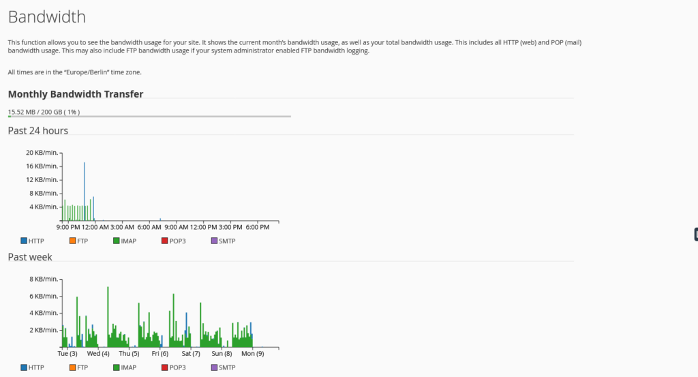The width and height of the screenshot is (698, 377).
Task: Open the dark widget at the right edge
Action: pos(695,234)
